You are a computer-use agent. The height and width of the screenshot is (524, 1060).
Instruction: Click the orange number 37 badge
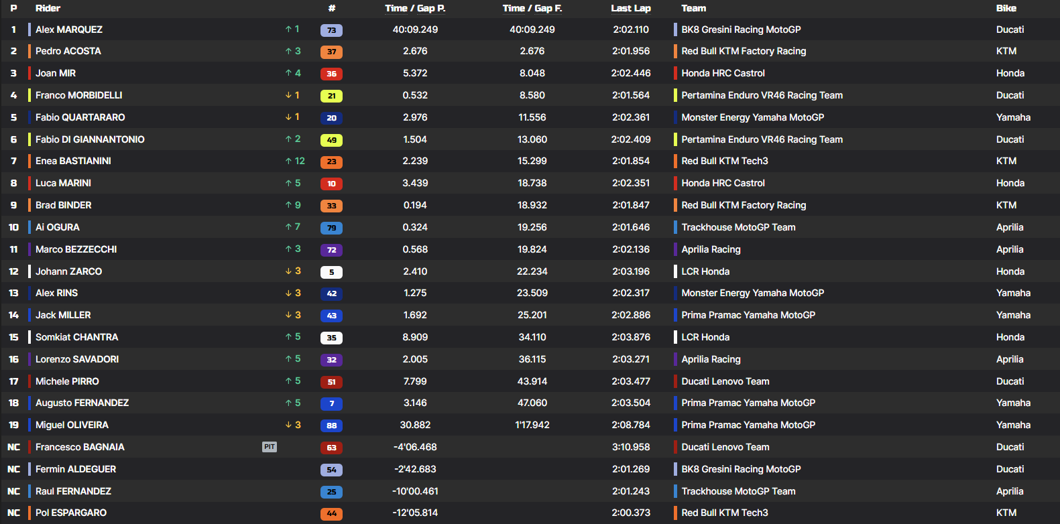coord(331,52)
